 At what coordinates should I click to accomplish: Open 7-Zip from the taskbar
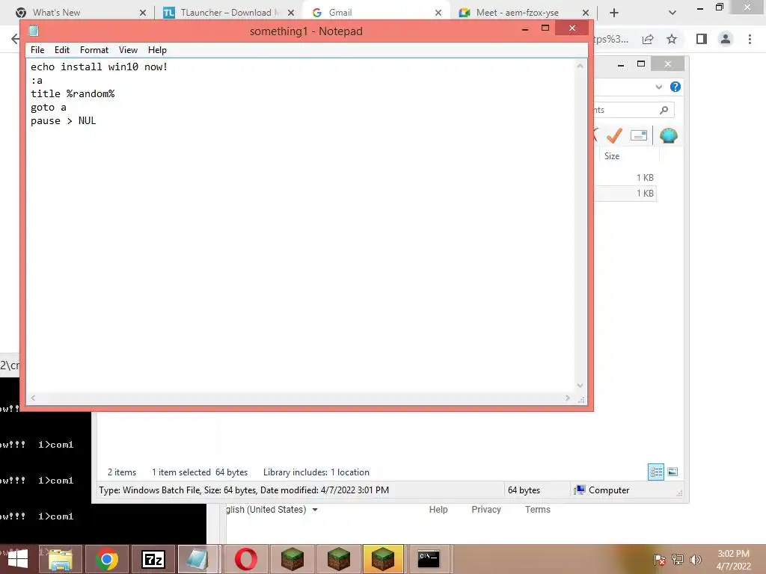click(153, 559)
